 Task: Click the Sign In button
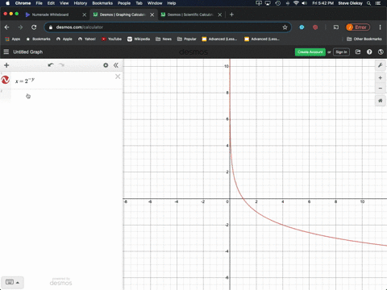pos(341,52)
